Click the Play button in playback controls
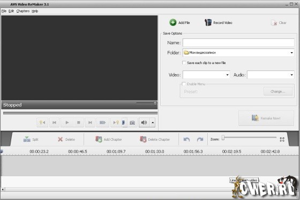This screenshot has height=200, width=300. (x=67, y=123)
